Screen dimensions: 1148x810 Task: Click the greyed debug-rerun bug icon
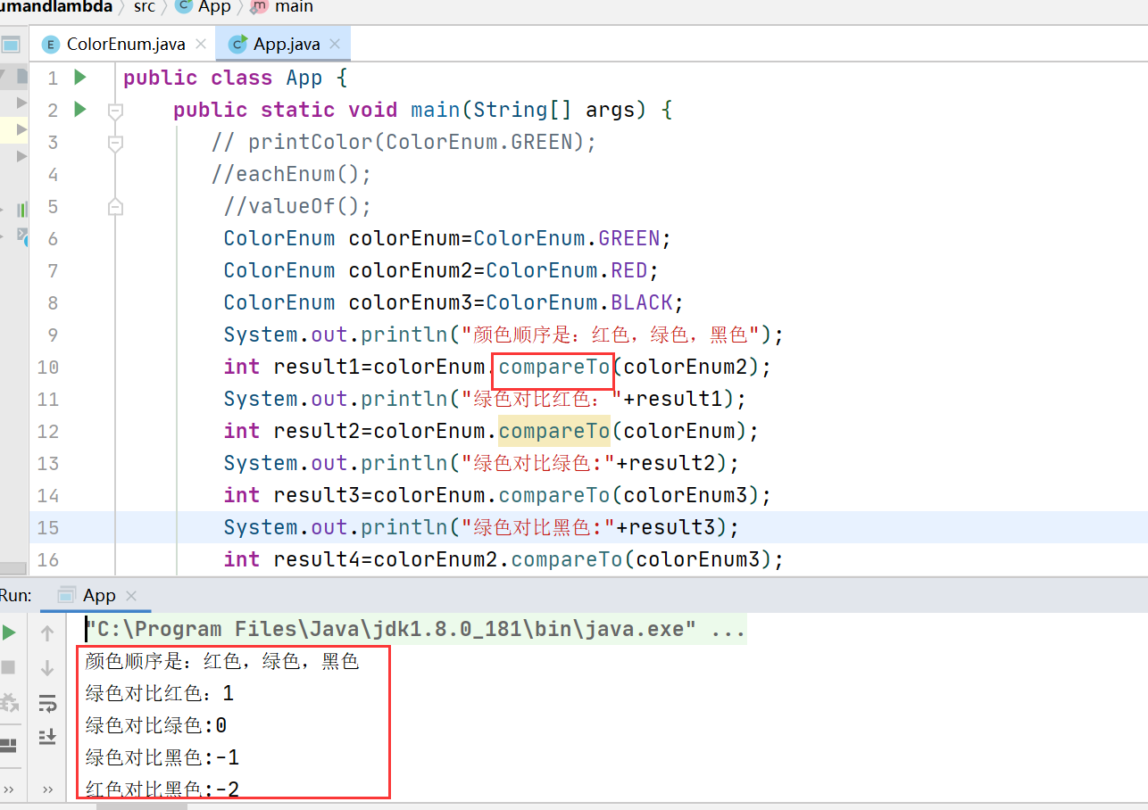(x=9, y=702)
